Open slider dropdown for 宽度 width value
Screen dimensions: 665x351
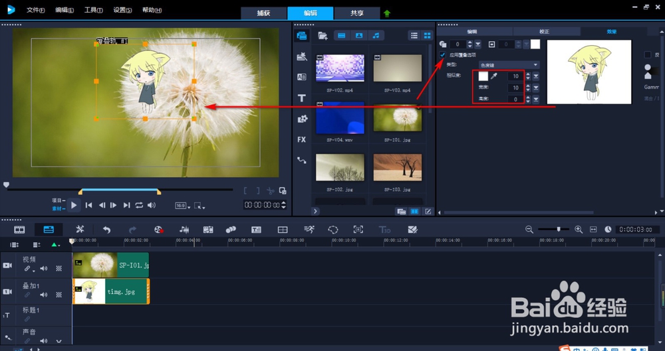(x=536, y=88)
